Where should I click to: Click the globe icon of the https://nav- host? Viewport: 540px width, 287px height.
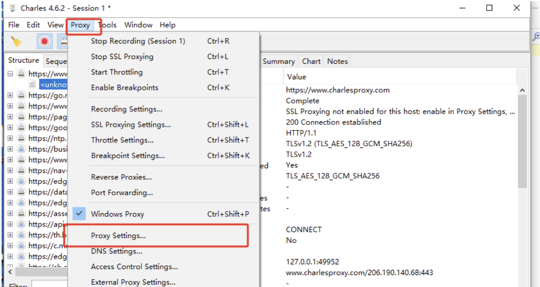point(21,171)
